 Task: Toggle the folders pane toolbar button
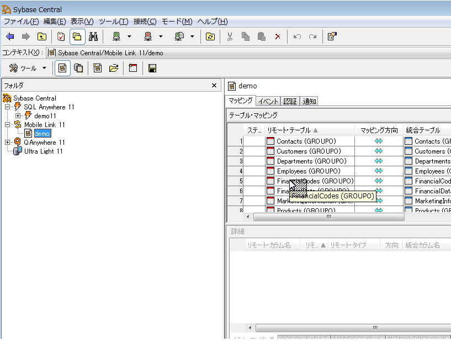tap(77, 36)
